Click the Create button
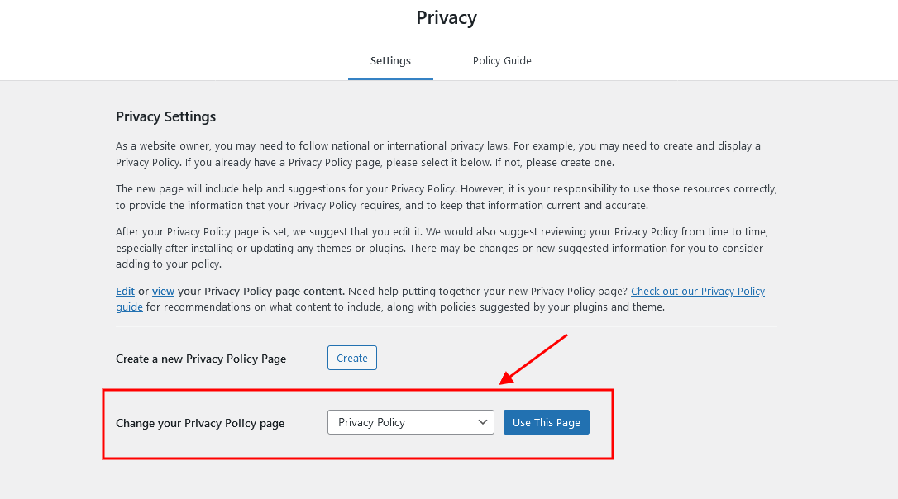This screenshot has width=898, height=499. (x=352, y=359)
